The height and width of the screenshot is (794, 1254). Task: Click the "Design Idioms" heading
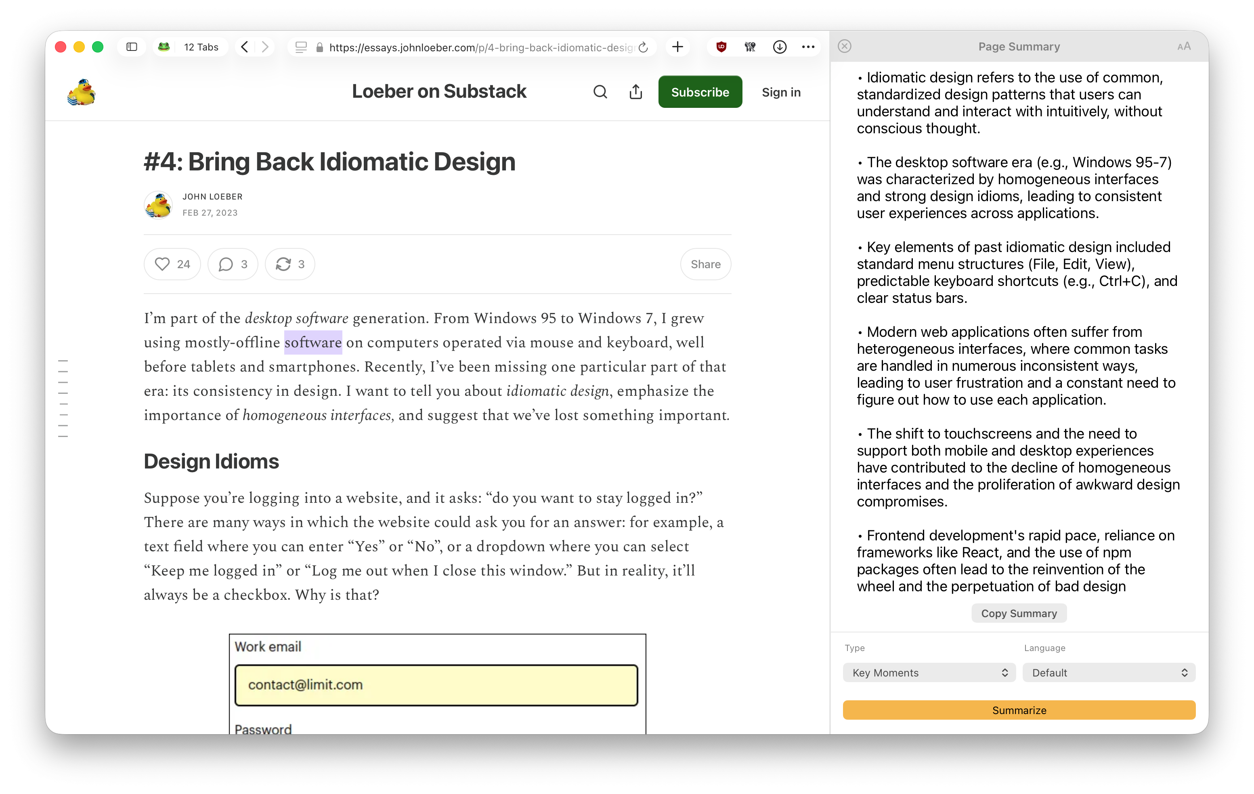[x=212, y=461]
